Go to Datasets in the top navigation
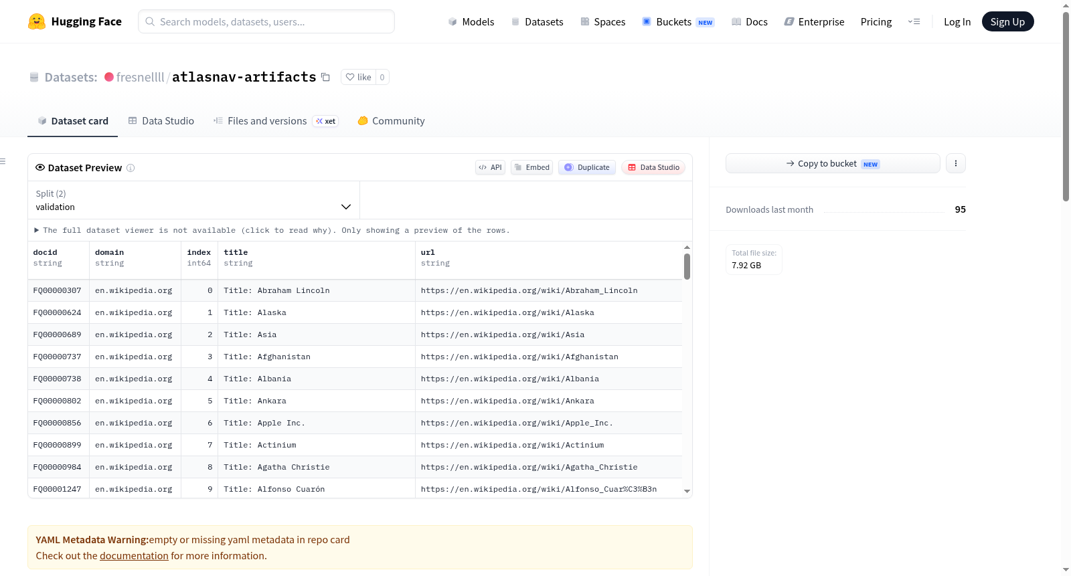The height and width of the screenshot is (576, 1071). (537, 21)
